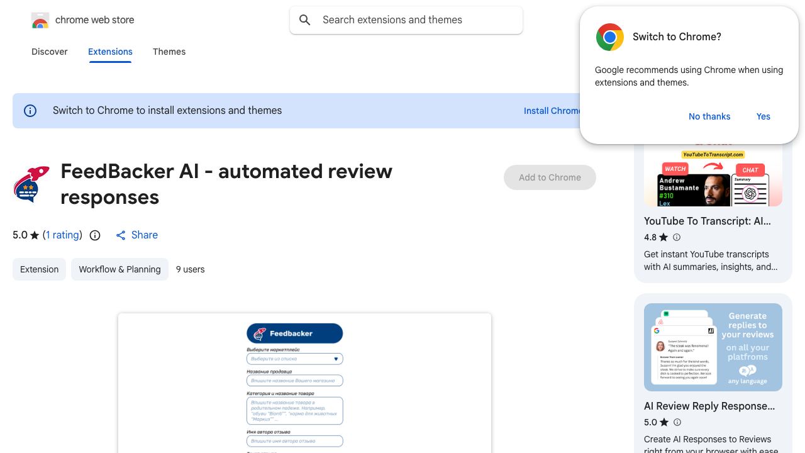
Task: Click the search magnifier icon
Action: point(305,20)
